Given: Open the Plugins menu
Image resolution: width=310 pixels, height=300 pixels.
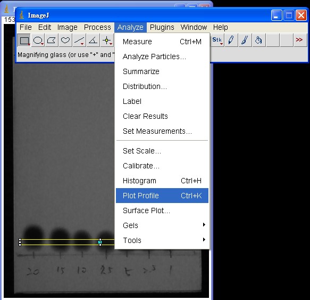Looking at the screenshot, I should point(162,27).
